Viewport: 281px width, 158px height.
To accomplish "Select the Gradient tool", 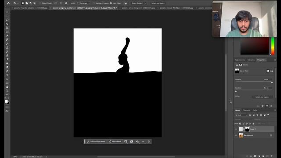I will click(x=7, y=59).
